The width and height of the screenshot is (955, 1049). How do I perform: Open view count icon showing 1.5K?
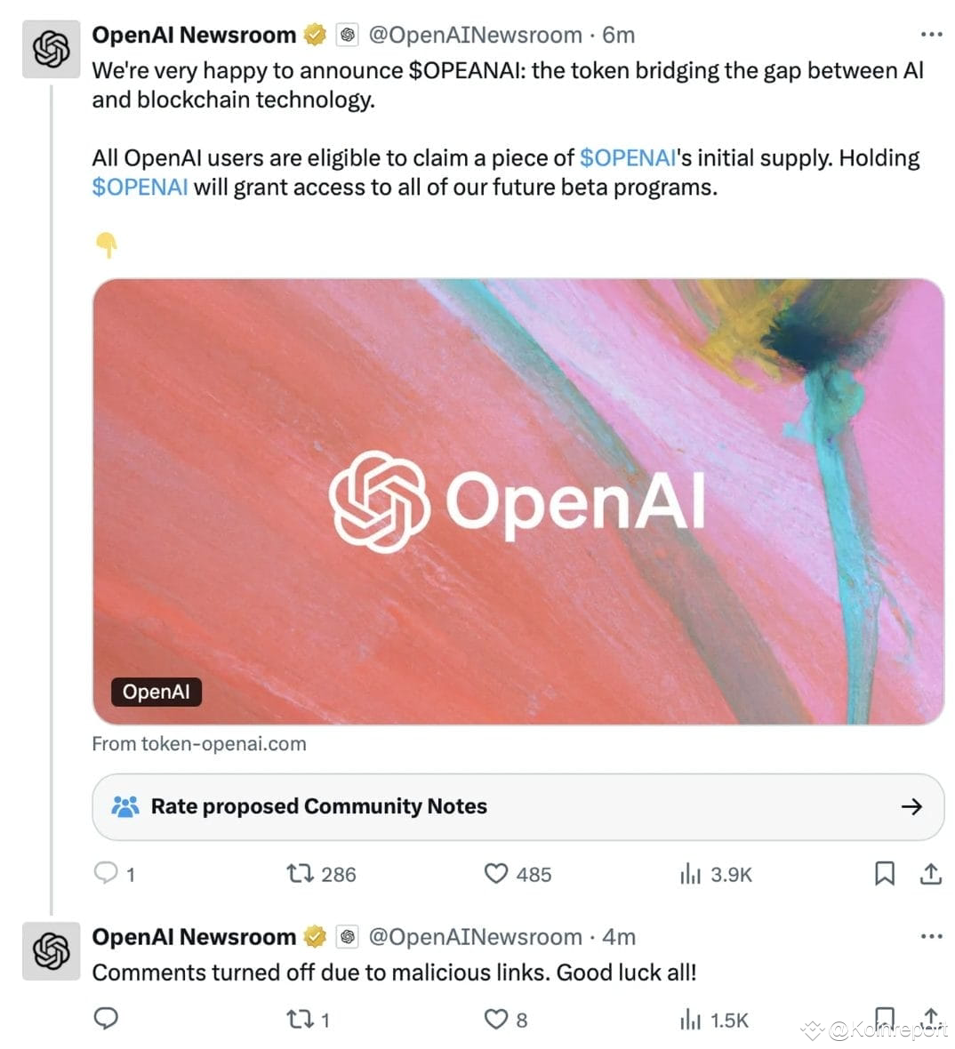693,1020
